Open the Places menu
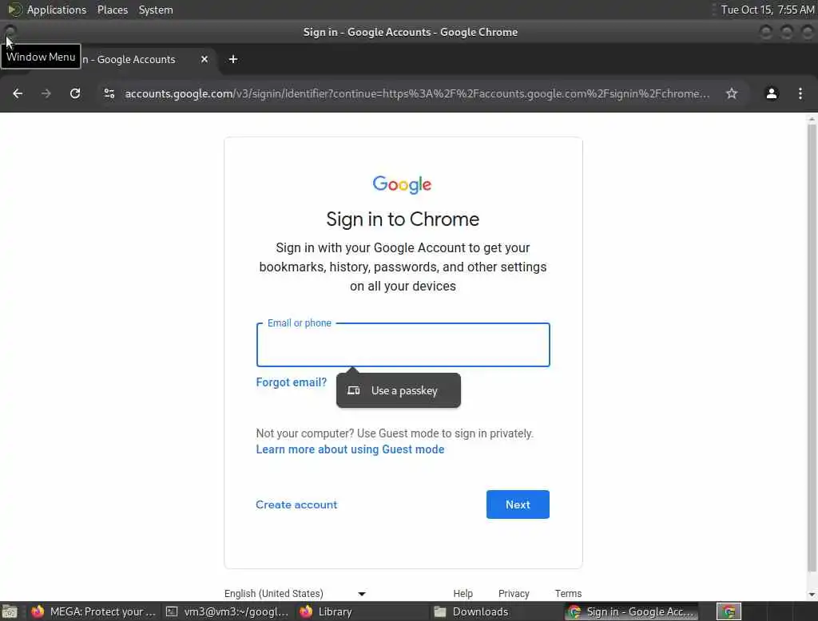 [x=112, y=10]
